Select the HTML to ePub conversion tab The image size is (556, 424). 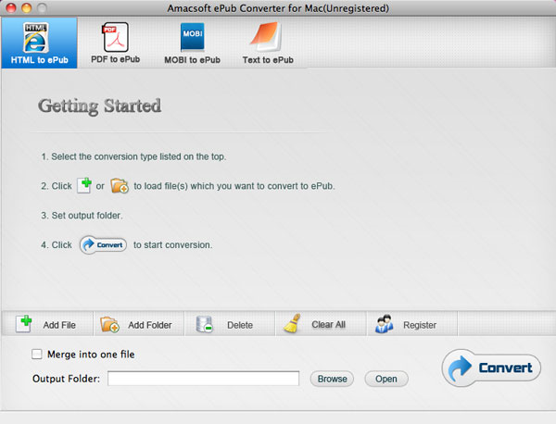point(39,43)
